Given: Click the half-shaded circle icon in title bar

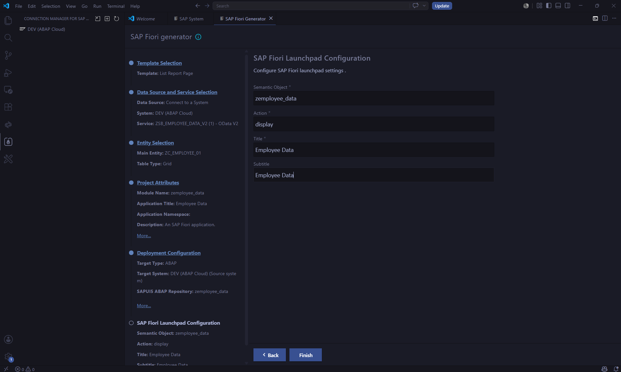Looking at the screenshot, I should [x=526, y=6].
